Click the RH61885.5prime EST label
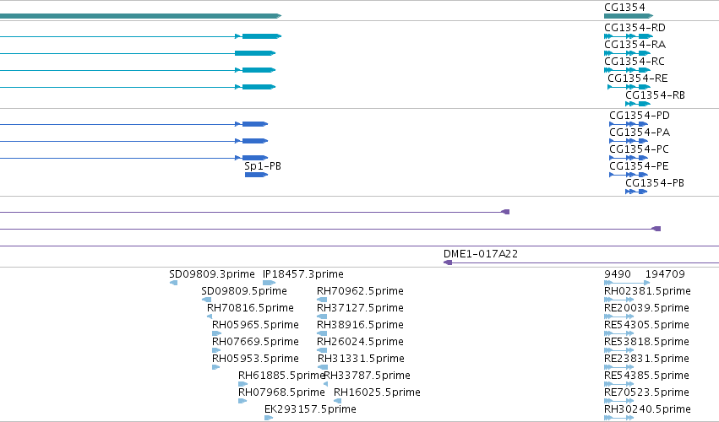Screen dimensions: 719x422 pyautogui.click(x=281, y=376)
